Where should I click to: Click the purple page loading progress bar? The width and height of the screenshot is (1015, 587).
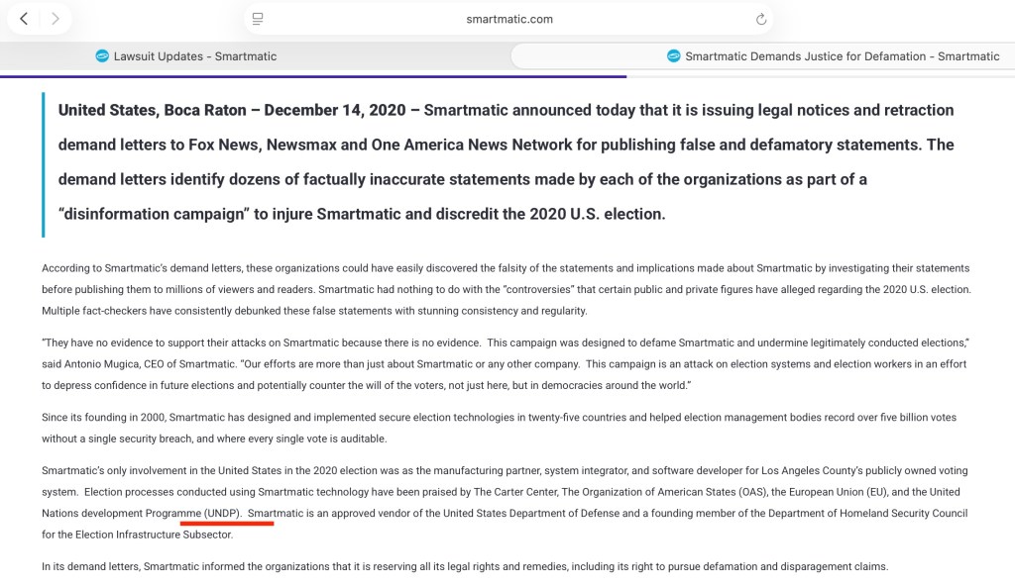click(313, 76)
